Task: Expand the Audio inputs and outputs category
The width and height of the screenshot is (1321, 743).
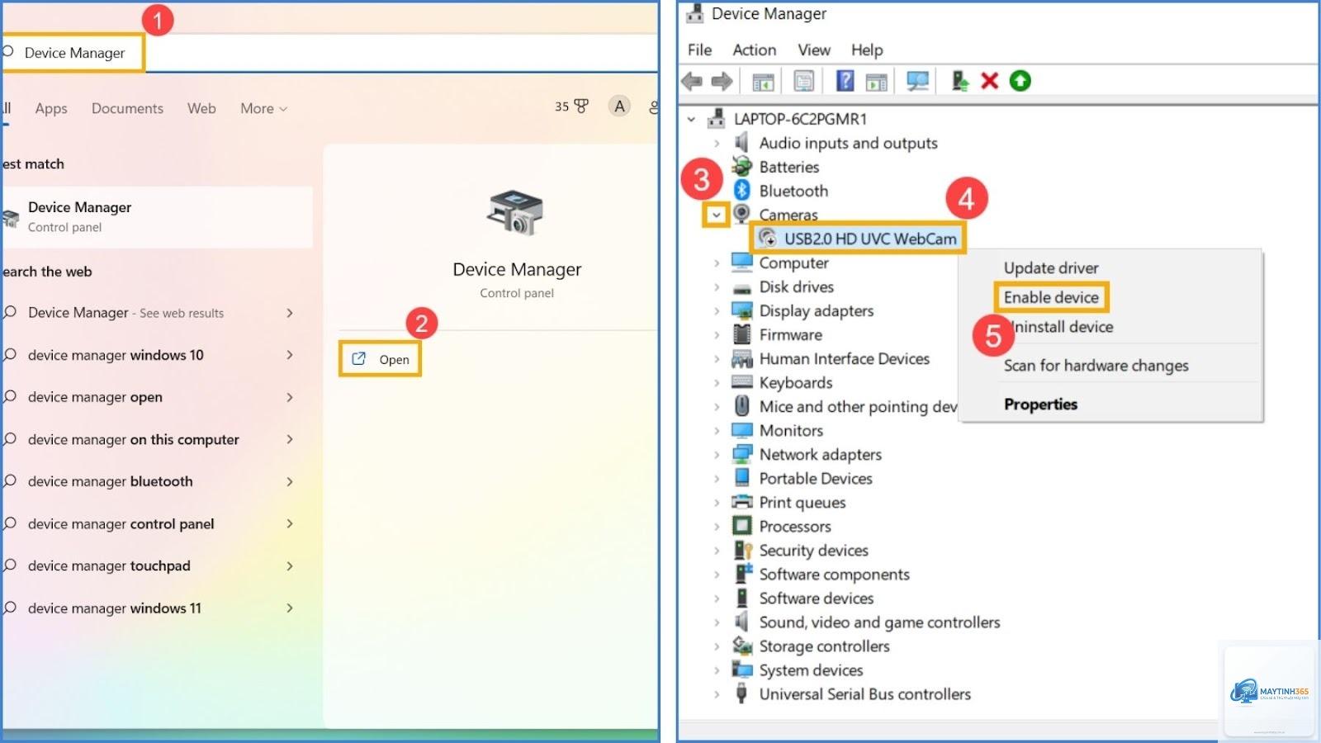Action: 716,143
